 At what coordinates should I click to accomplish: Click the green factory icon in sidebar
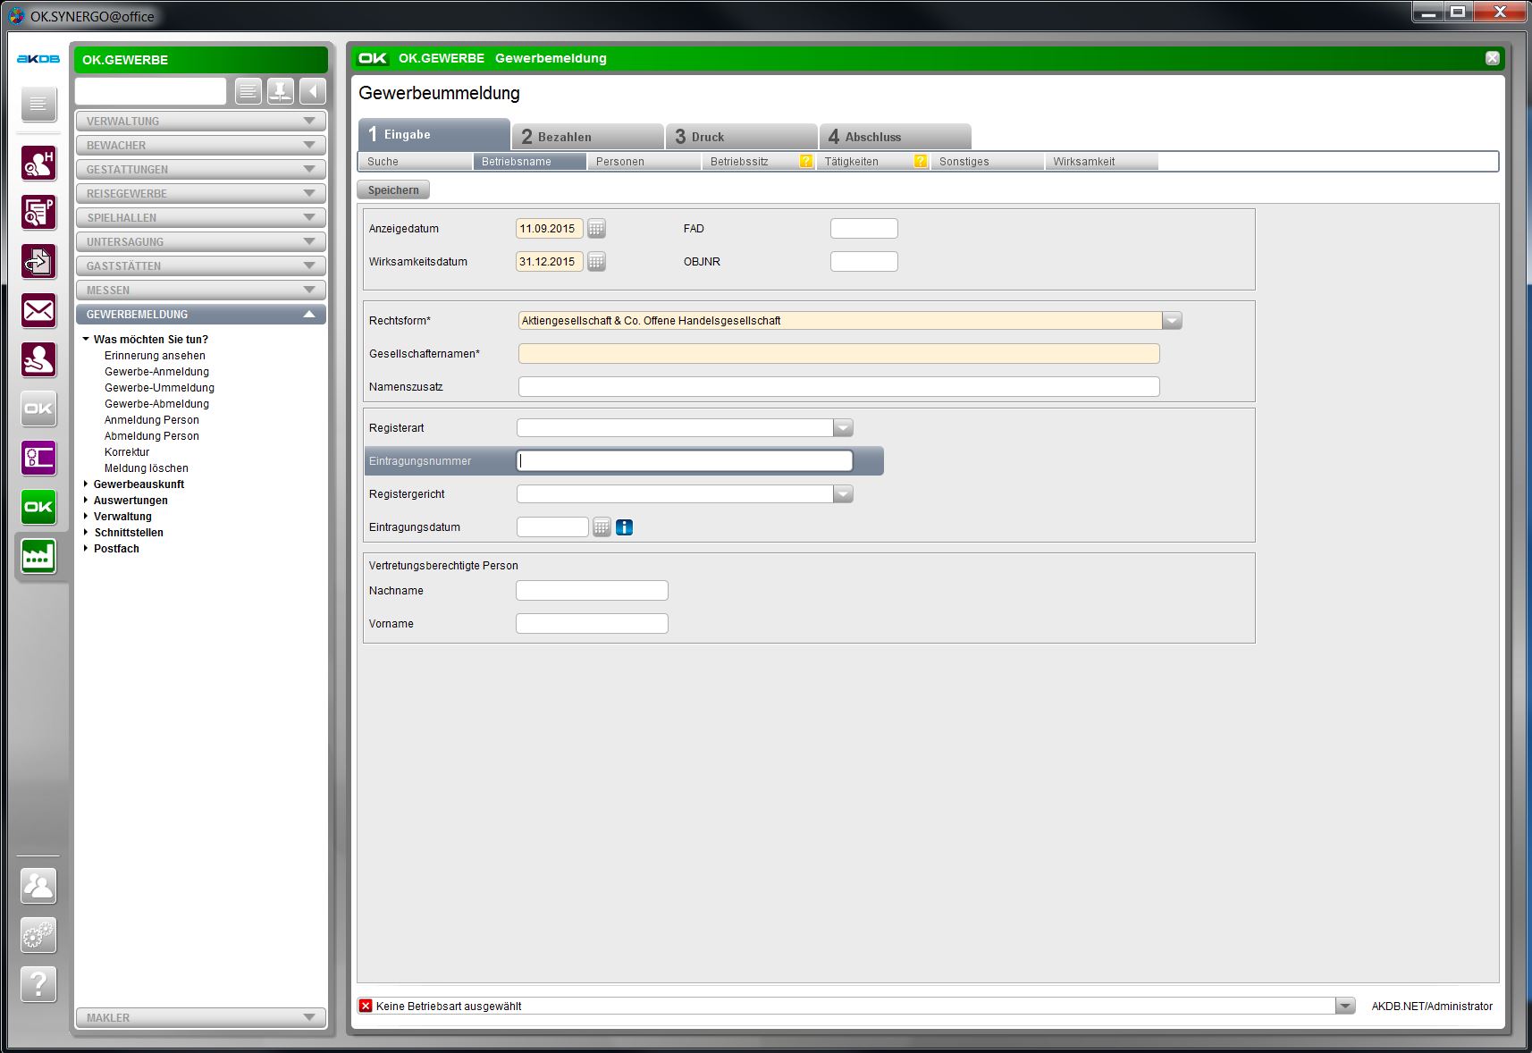[x=38, y=556]
